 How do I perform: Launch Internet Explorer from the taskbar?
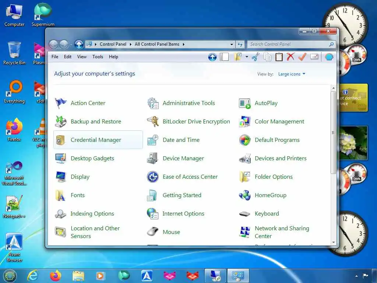pos(33,276)
